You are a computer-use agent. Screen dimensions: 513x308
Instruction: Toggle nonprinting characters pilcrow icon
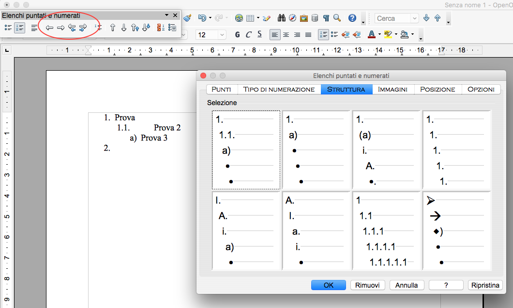tap(326, 18)
